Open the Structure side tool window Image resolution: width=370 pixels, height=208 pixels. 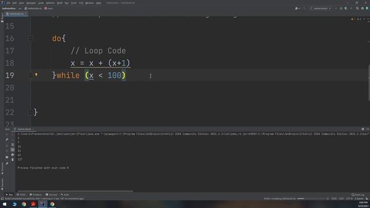pos(2,168)
